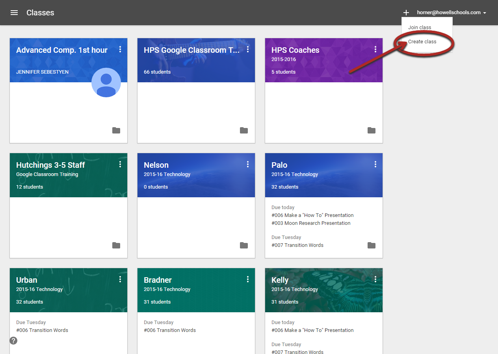Screen dimensions: 498x354
Task: Click the 0 students count on Nelson
Action: pos(156,187)
